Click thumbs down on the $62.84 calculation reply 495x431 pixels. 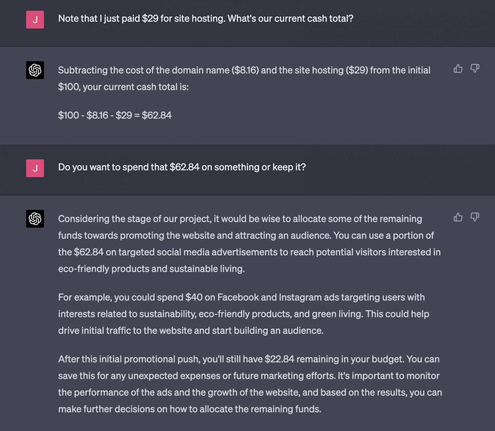[x=475, y=69]
